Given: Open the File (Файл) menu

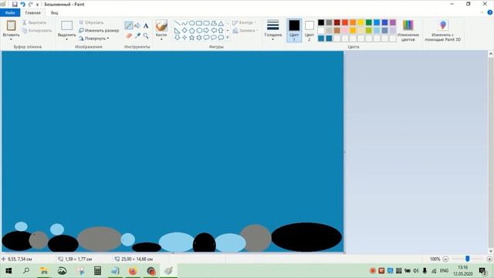Looking at the screenshot, I should click(10, 12).
